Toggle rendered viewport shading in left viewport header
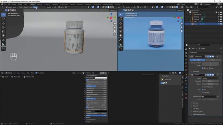The height and width of the screenshot is (125, 223). pyautogui.click(x=113, y=7)
